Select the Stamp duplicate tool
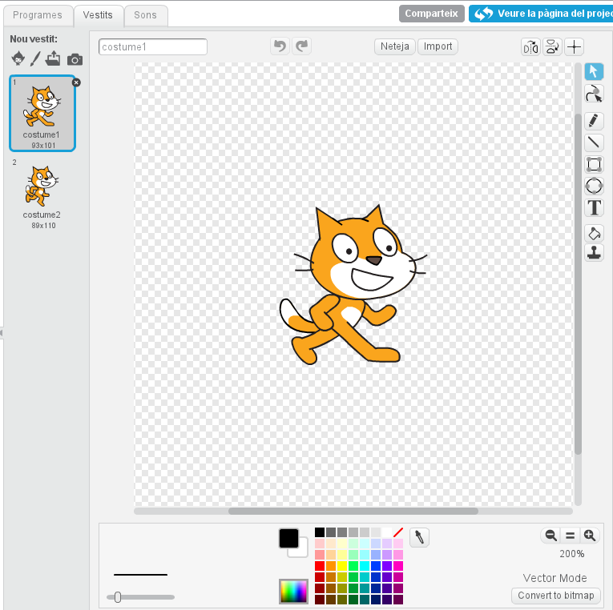Viewport: 613px width, 610px height. [594, 252]
